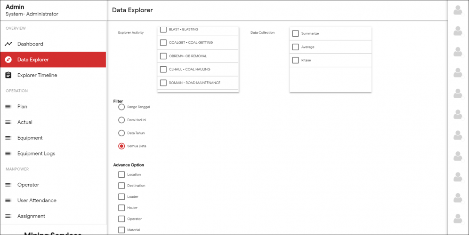Enable the Summarize data collection checkbox
469x235 pixels.
click(x=296, y=34)
